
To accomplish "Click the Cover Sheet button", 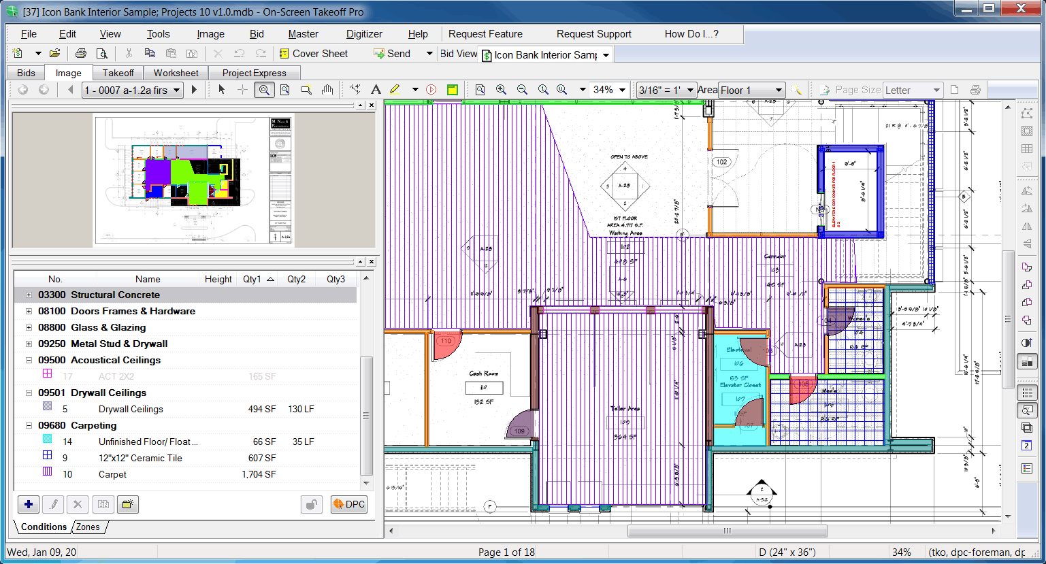I will point(313,54).
